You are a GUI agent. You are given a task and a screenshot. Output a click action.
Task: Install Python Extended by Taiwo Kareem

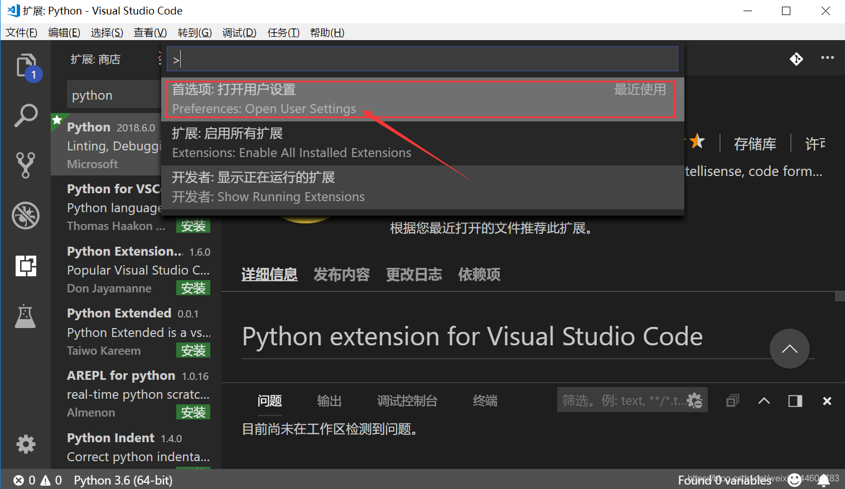pyautogui.click(x=193, y=350)
